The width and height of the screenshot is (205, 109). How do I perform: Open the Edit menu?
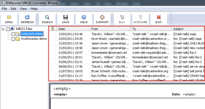[13, 9]
